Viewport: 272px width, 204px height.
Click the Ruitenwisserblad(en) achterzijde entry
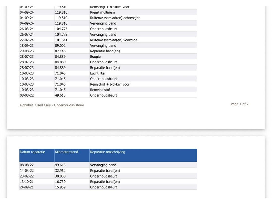(x=115, y=18)
